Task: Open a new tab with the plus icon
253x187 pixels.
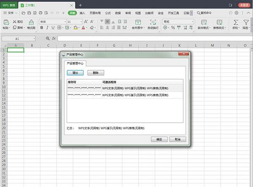Action: 80,5
